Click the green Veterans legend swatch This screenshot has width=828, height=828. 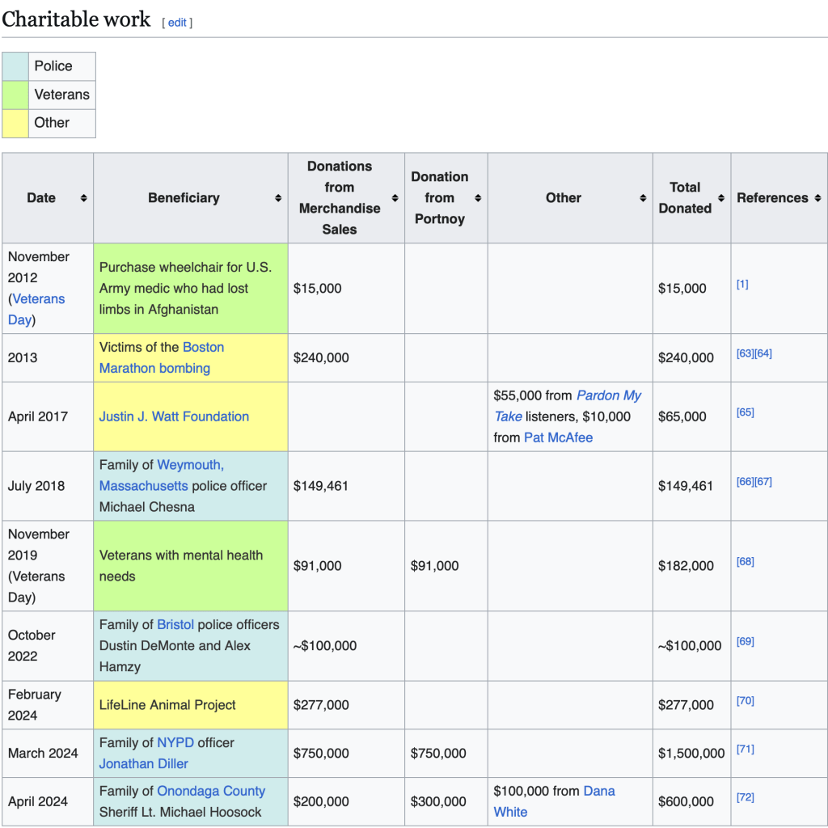click(15, 95)
